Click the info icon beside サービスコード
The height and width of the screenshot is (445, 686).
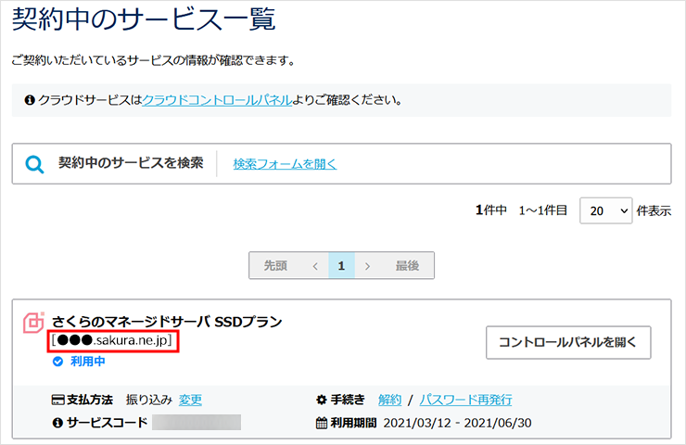coord(57,423)
